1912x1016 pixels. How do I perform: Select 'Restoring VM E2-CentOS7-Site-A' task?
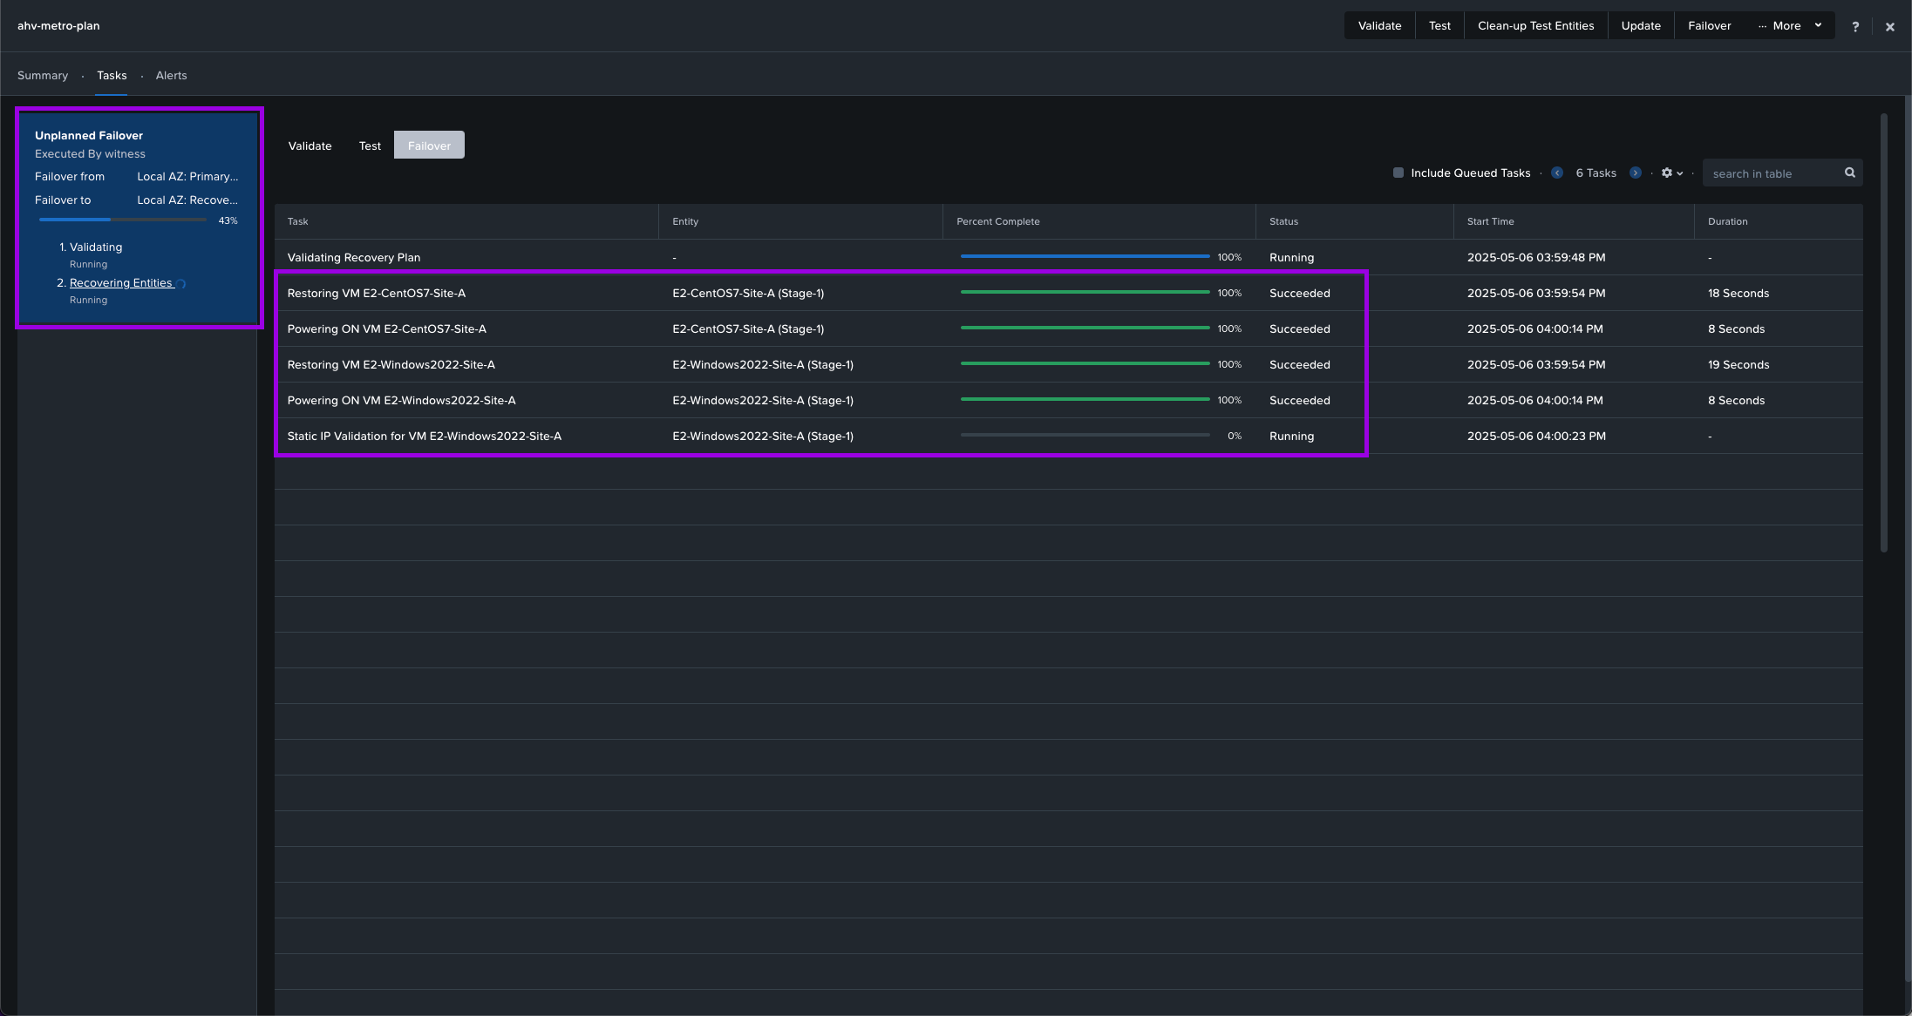1069,293
